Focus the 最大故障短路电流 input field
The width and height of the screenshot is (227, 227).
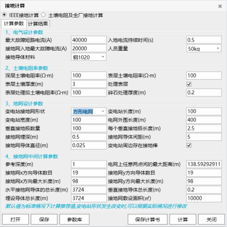(x=89, y=40)
